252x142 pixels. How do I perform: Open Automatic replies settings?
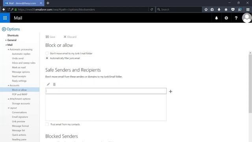click(x=21, y=54)
